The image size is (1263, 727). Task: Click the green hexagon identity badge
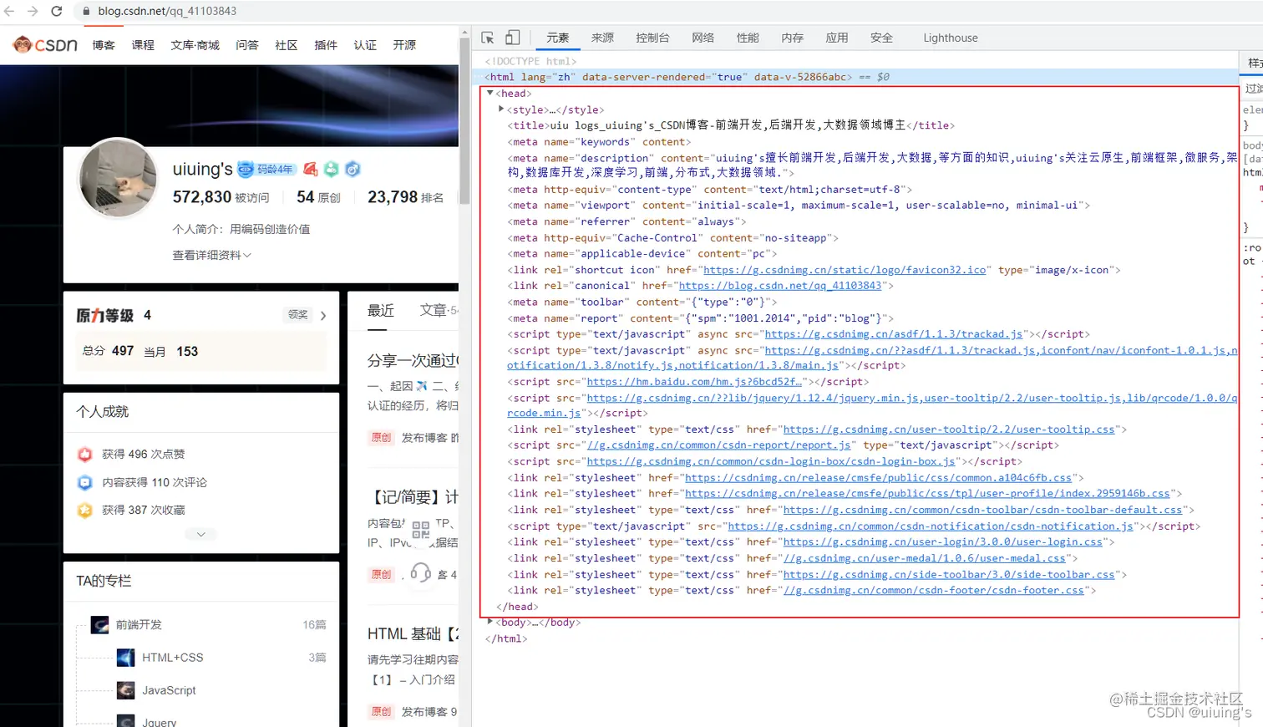click(331, 169)
